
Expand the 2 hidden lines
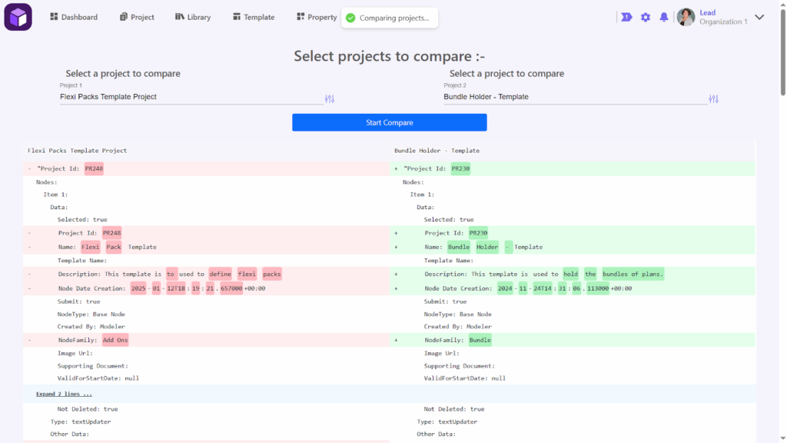pos(64,394)
